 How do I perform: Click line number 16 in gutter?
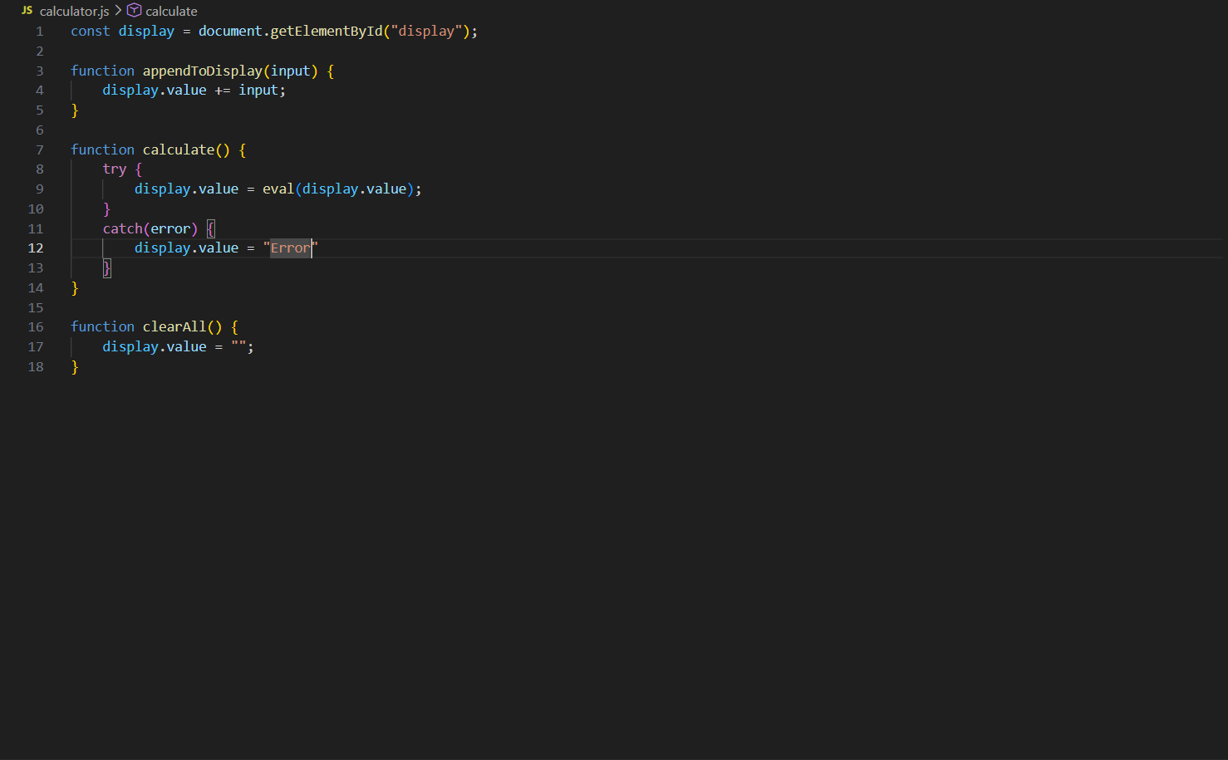pyautogui.click(x=36, y=327)
